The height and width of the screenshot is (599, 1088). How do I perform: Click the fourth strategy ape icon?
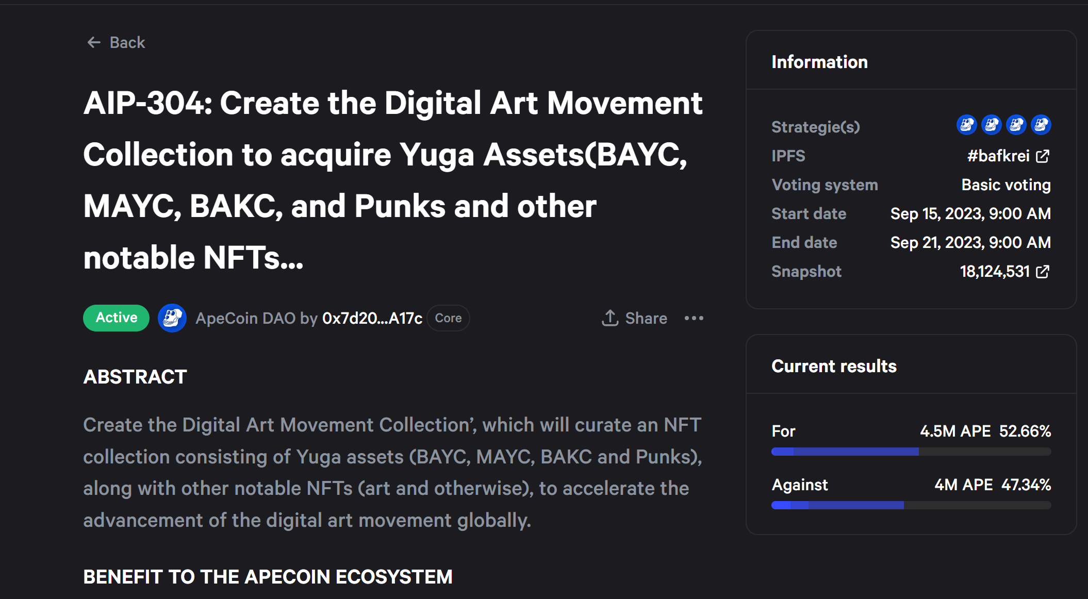(1041, 125)
